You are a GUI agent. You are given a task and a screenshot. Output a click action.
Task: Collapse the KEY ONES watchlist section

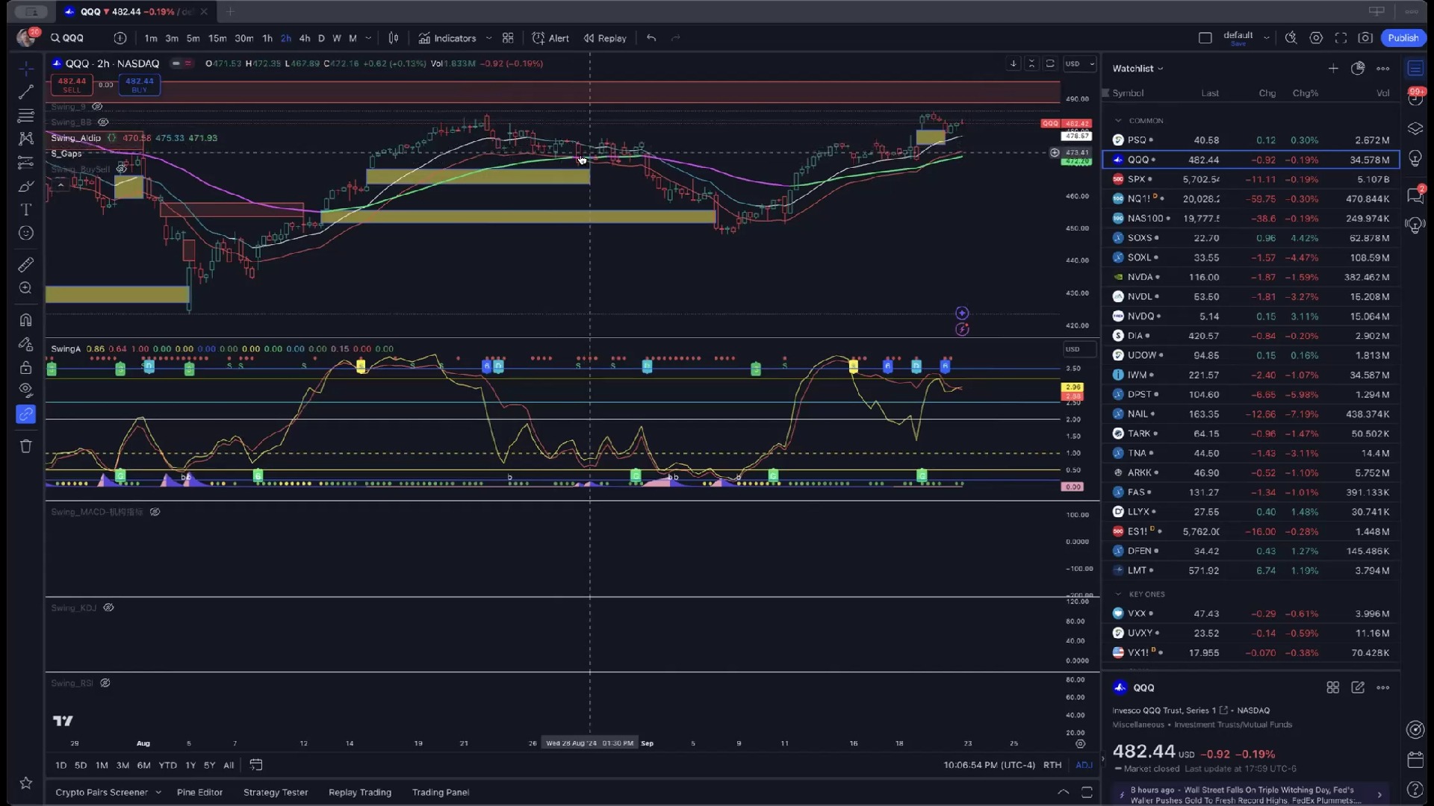point(1118,595)
